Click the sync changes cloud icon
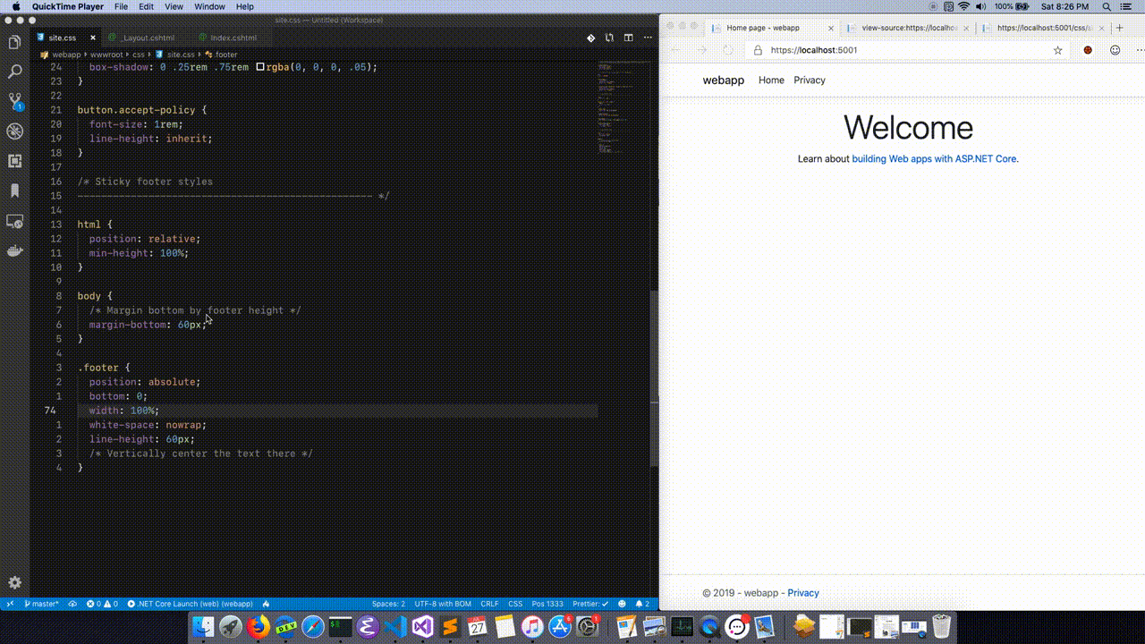 tap(72, 604)
